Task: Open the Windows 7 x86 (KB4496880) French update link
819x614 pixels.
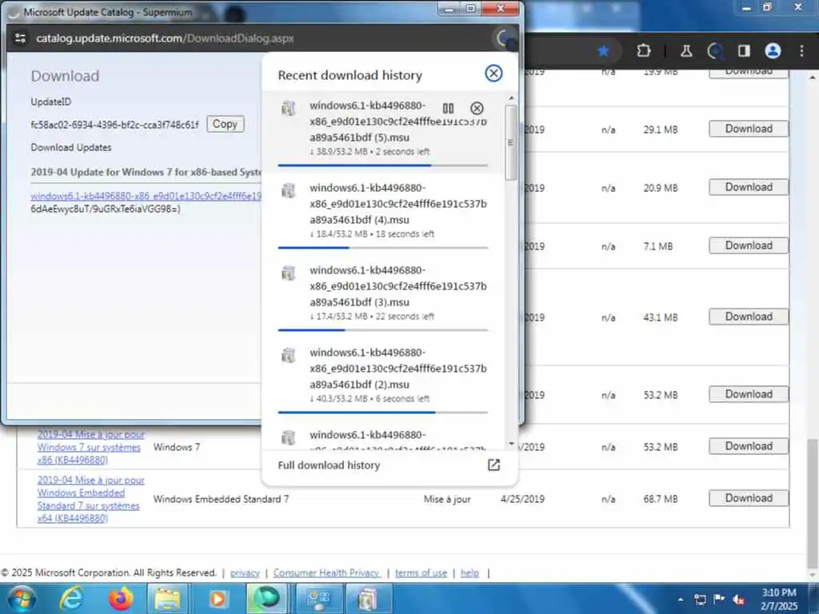Action: tap(90, 447)
